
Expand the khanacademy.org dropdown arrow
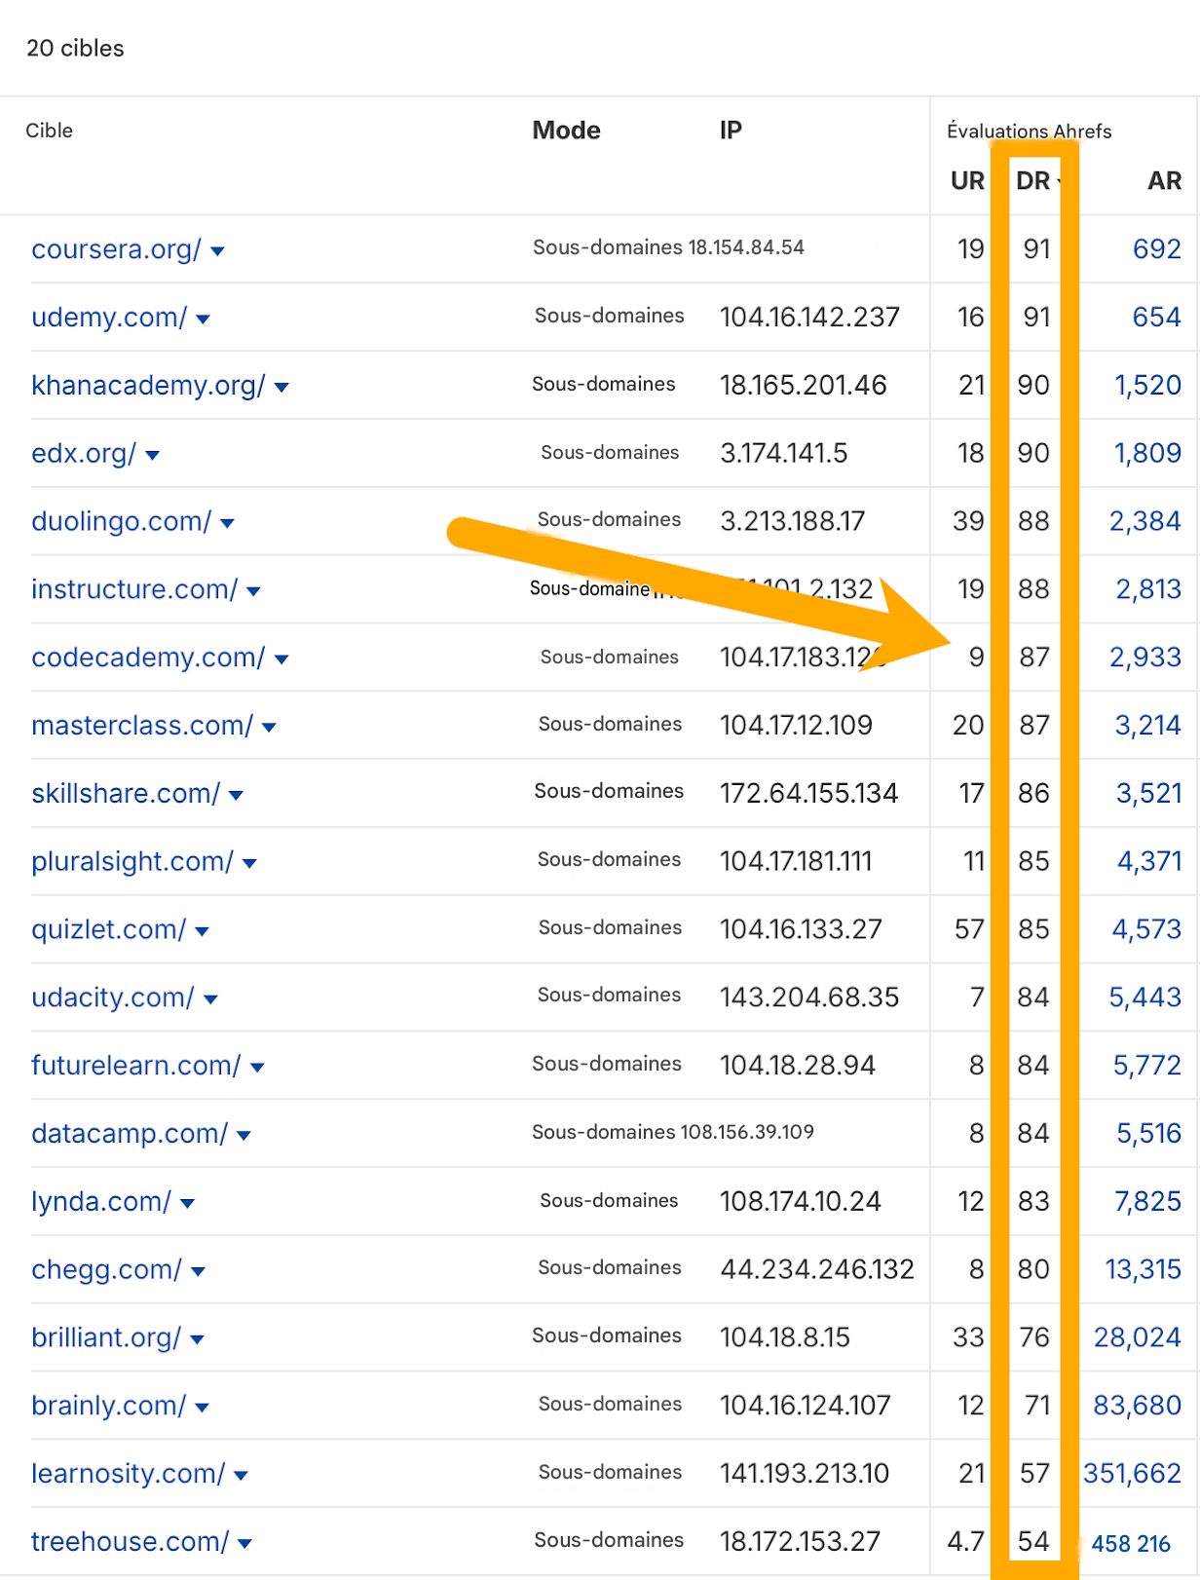click(x=281, y=388)
